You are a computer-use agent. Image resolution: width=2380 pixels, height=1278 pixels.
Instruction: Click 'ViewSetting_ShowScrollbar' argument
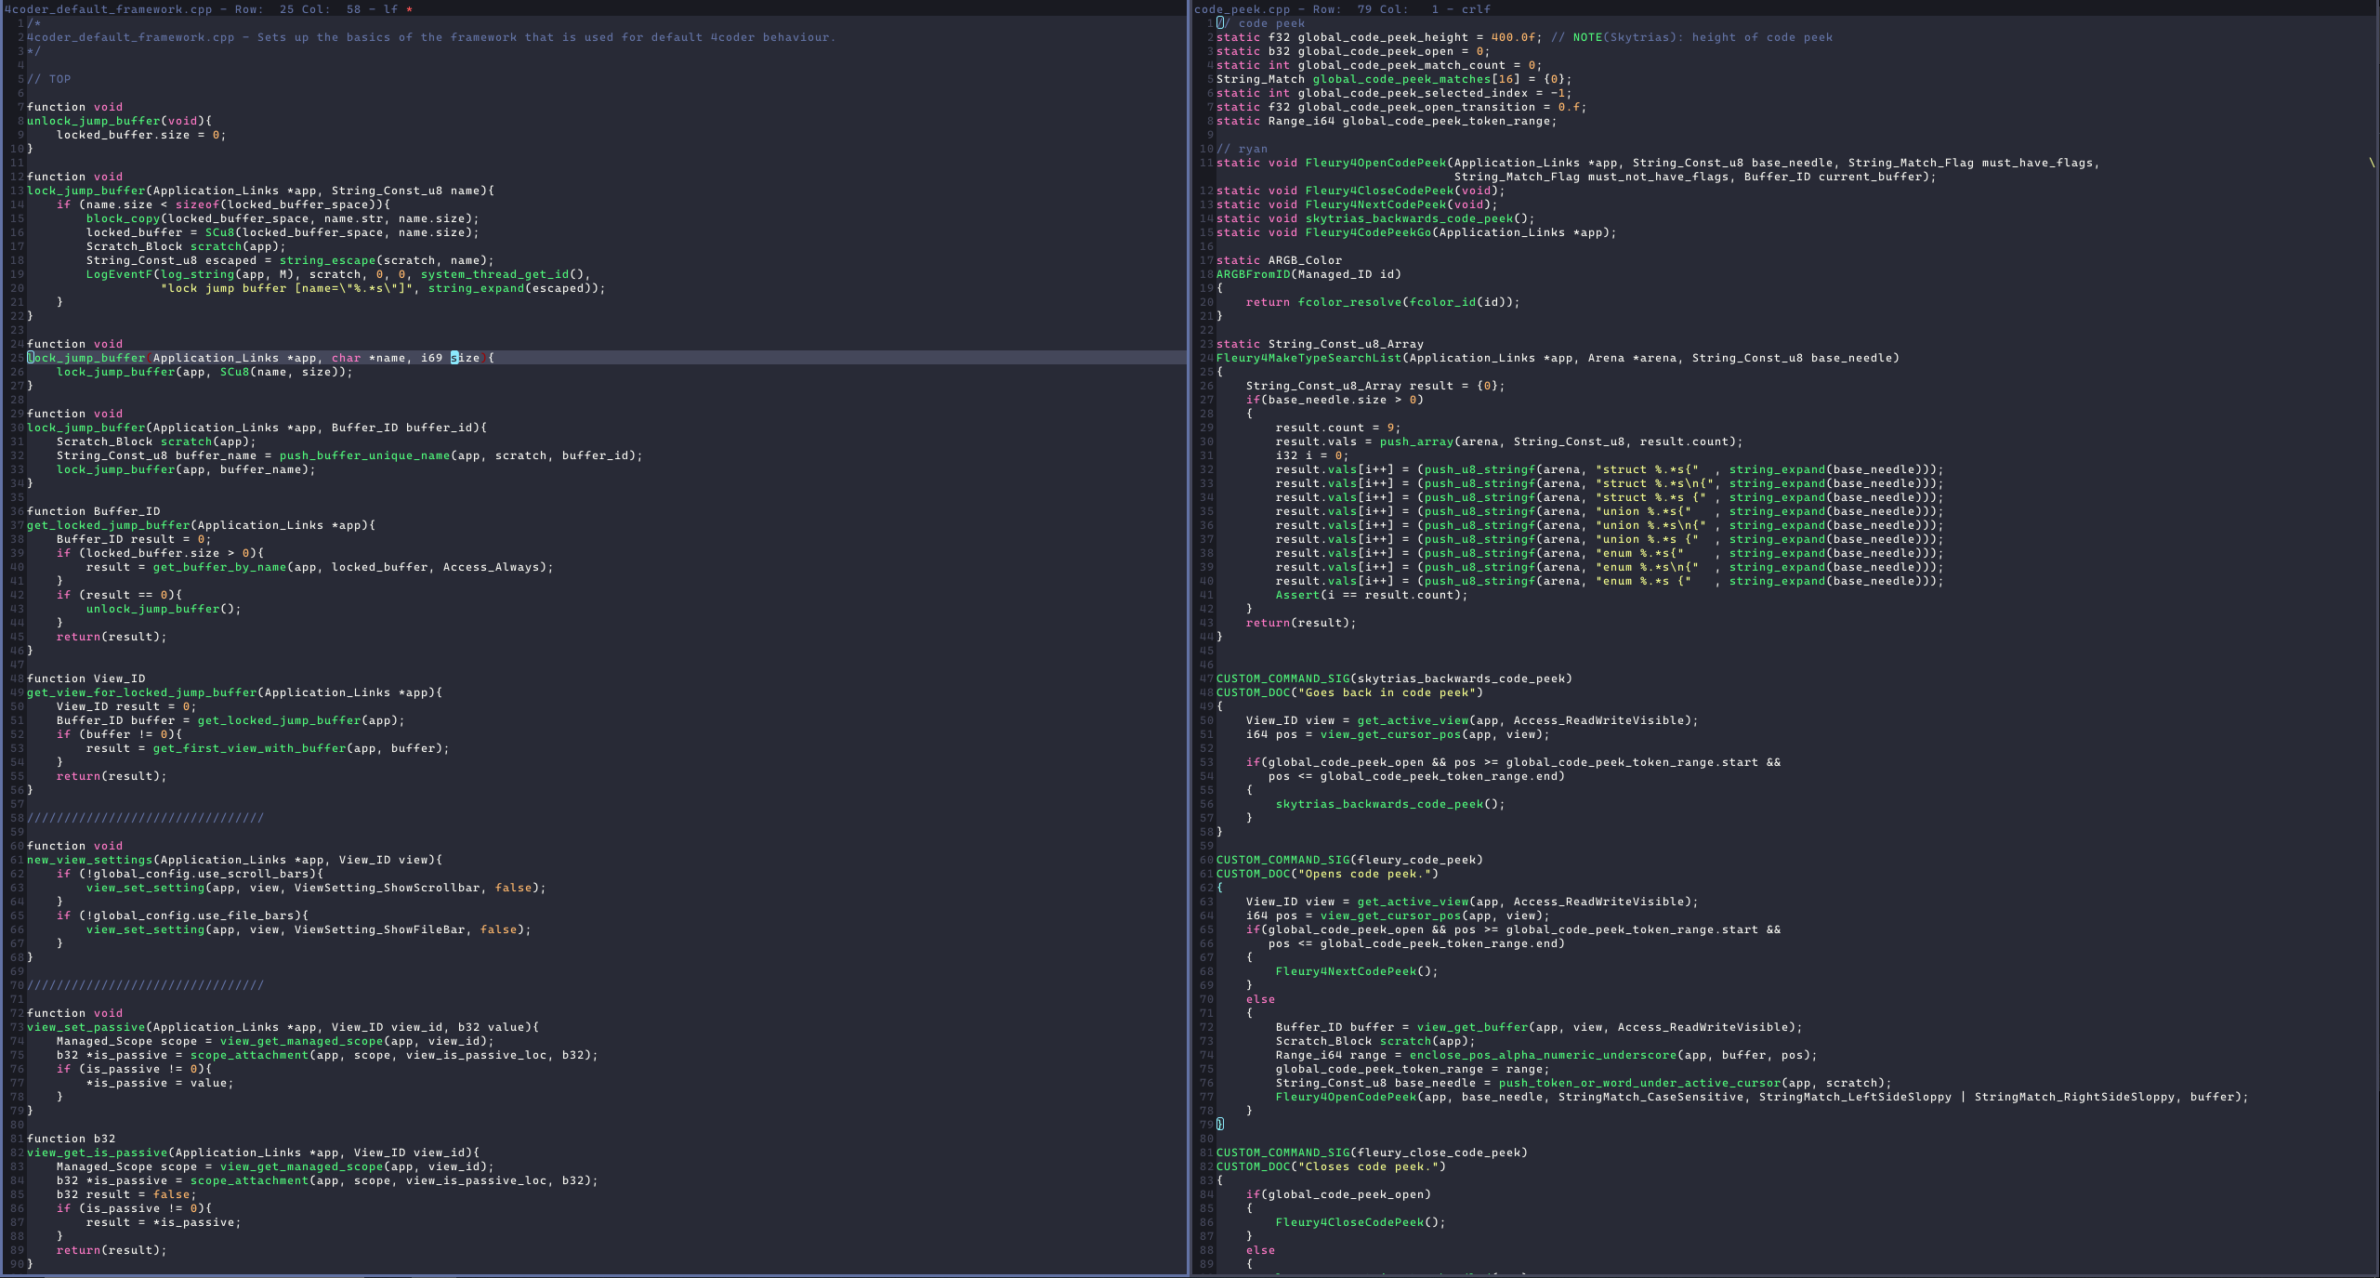click(x=388, y=888)
